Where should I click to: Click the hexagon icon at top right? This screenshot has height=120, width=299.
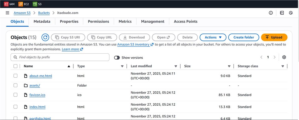point(291,13)
